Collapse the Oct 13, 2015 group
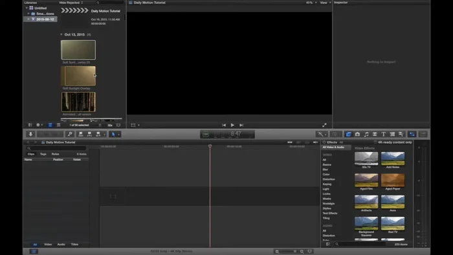453x255 pixels. click(x=61, y=34)
